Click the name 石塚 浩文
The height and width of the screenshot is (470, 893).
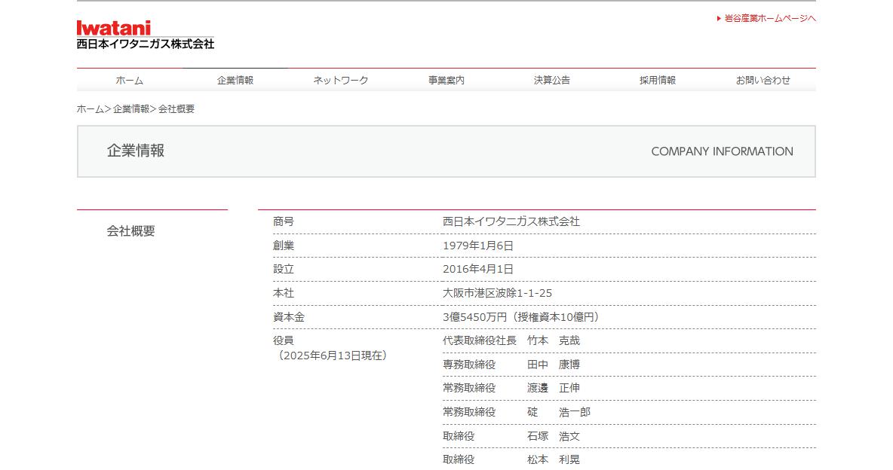(x=554, y=436)
